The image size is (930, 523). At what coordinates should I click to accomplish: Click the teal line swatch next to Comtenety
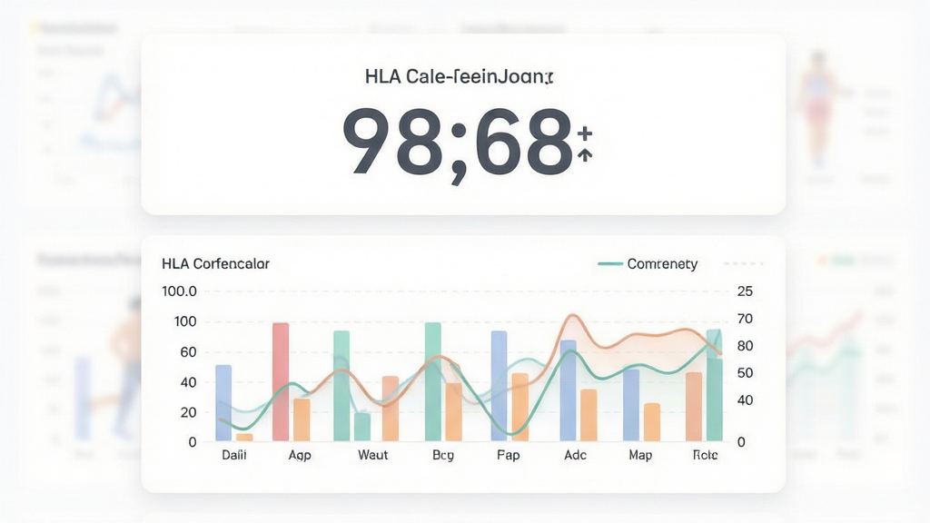(x=609, y=264)
